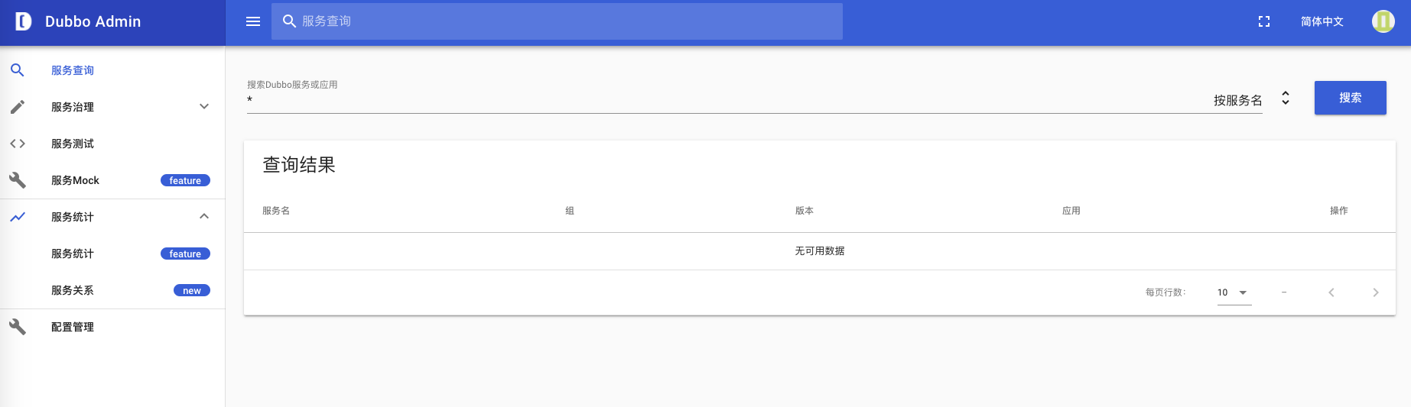Click the up-down arrows of search type selector
This screenshot has width=1411, height=407.
[1286, 98]
